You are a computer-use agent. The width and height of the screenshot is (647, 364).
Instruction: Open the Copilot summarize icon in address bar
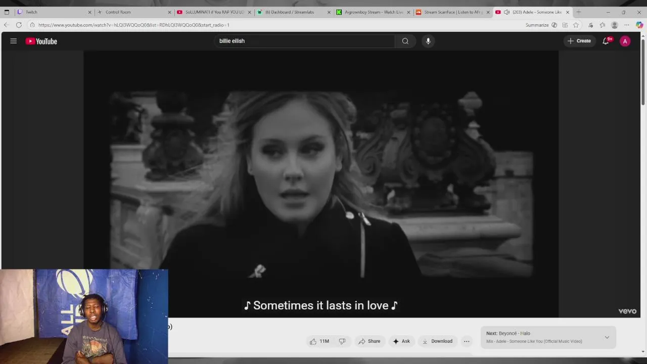tap(554, 25)
